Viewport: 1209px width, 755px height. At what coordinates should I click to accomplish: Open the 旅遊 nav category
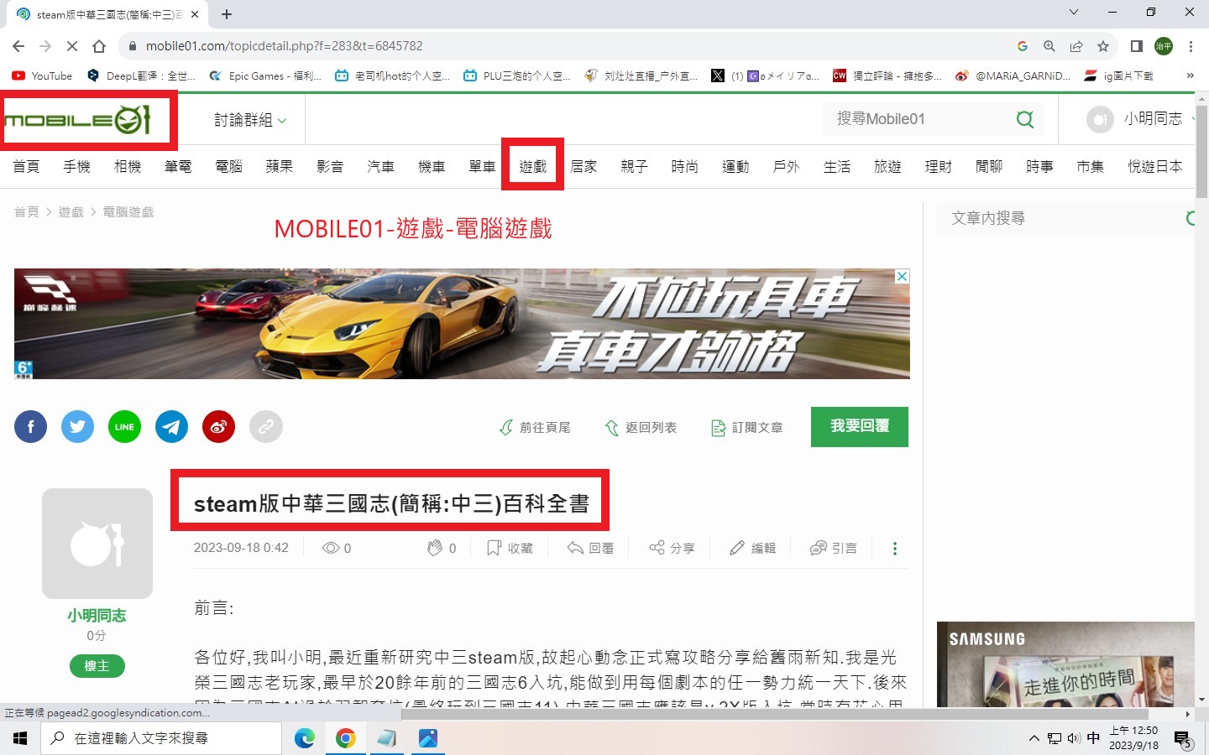click(x=887, y=166)
